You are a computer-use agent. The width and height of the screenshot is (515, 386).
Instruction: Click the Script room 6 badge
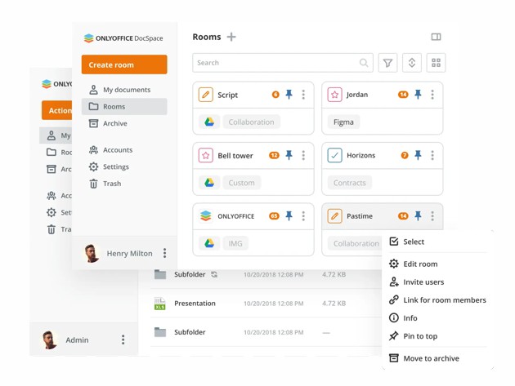[275, 95]
